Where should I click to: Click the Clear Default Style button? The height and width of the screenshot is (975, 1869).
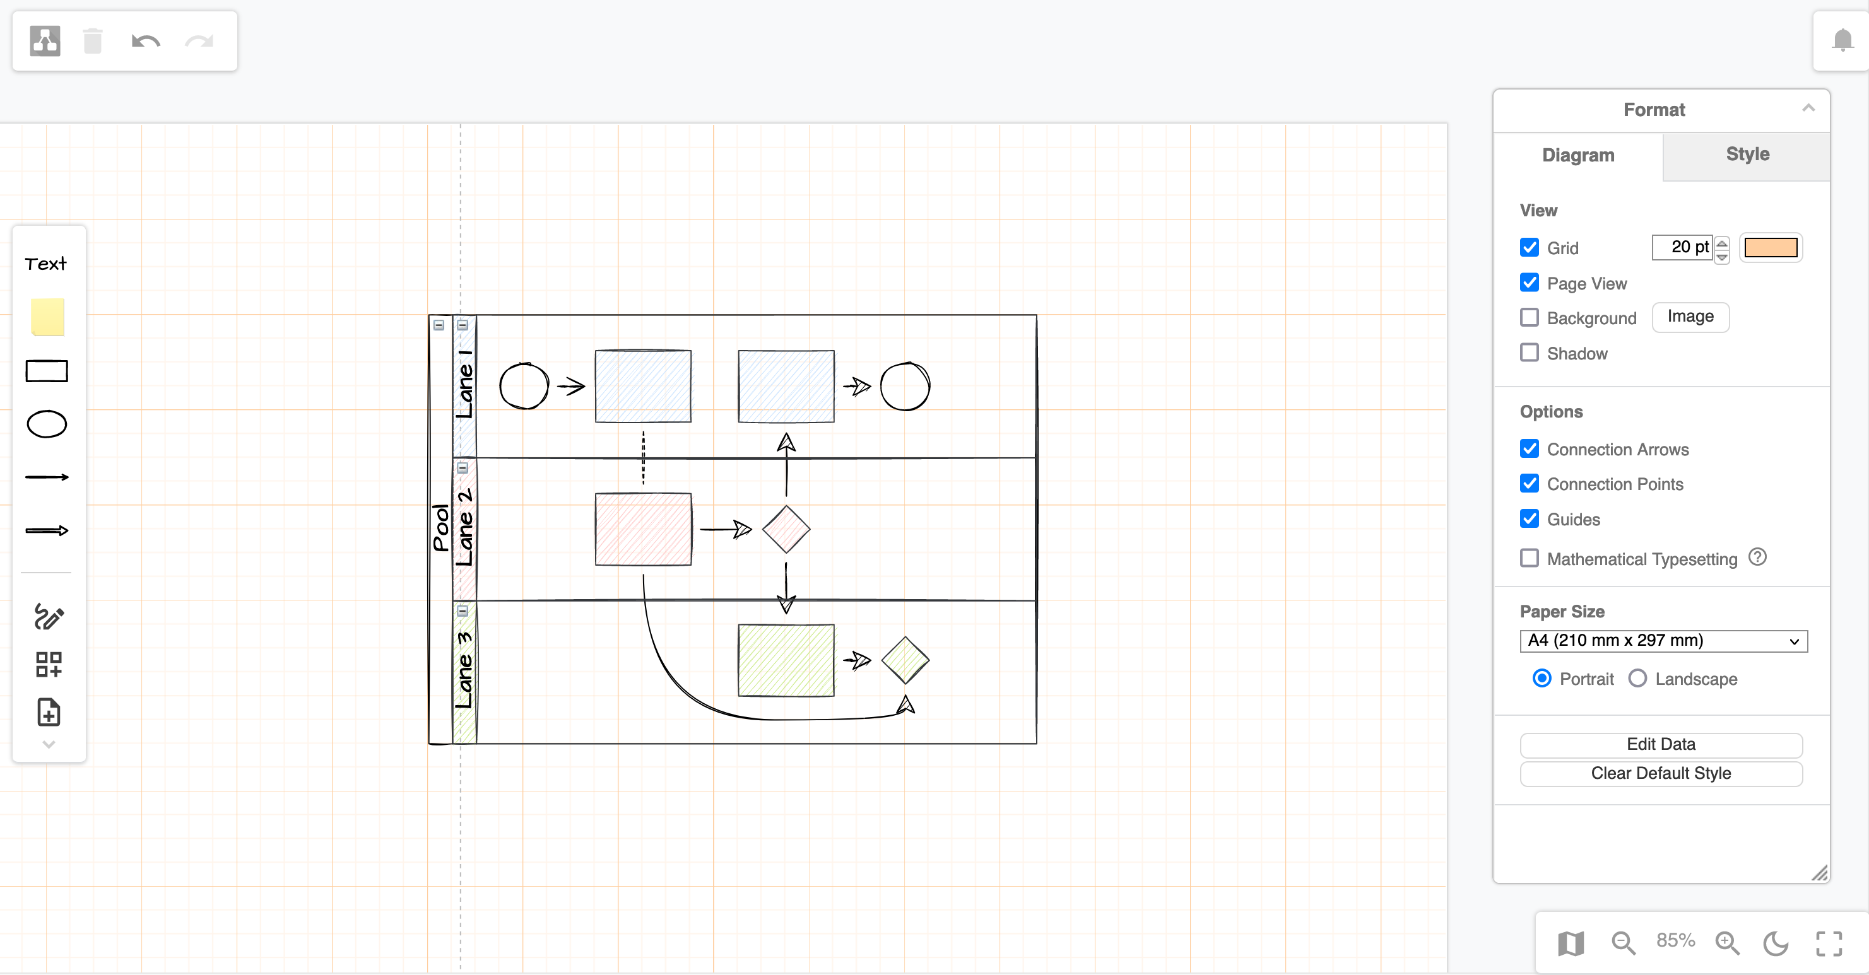click(1661, 773)
